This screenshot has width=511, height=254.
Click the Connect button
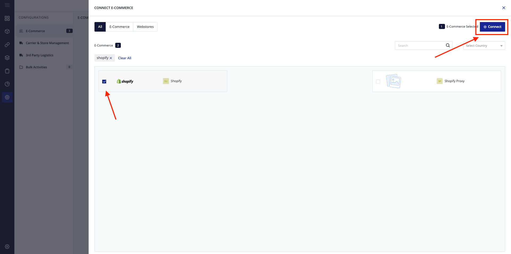[x=492, y=27]
